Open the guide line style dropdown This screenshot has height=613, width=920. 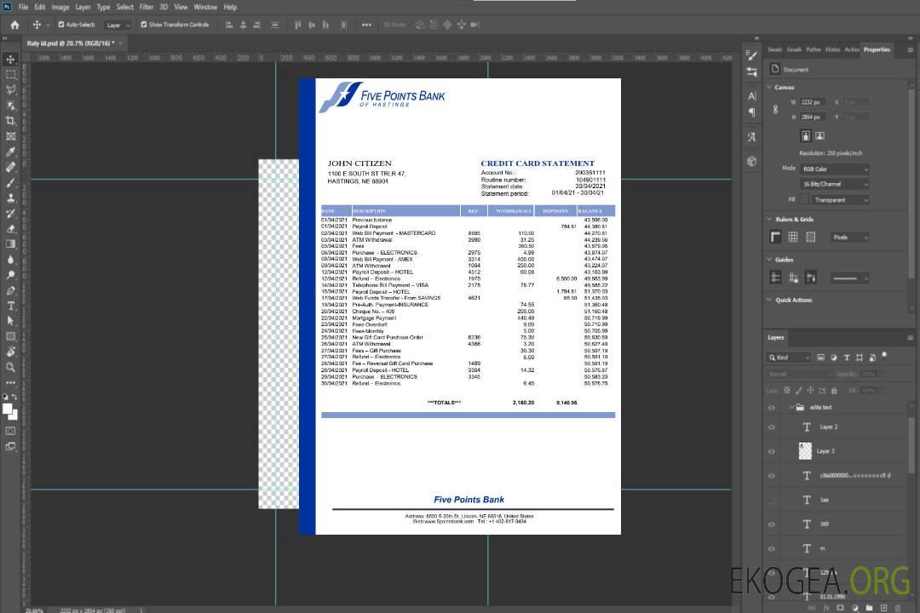[850, 278]
